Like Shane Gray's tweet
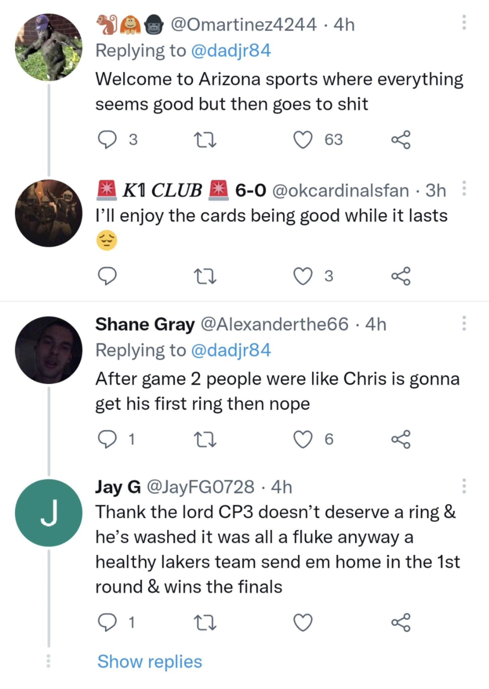This screenshot has width=489, height=689. (303, 439)
